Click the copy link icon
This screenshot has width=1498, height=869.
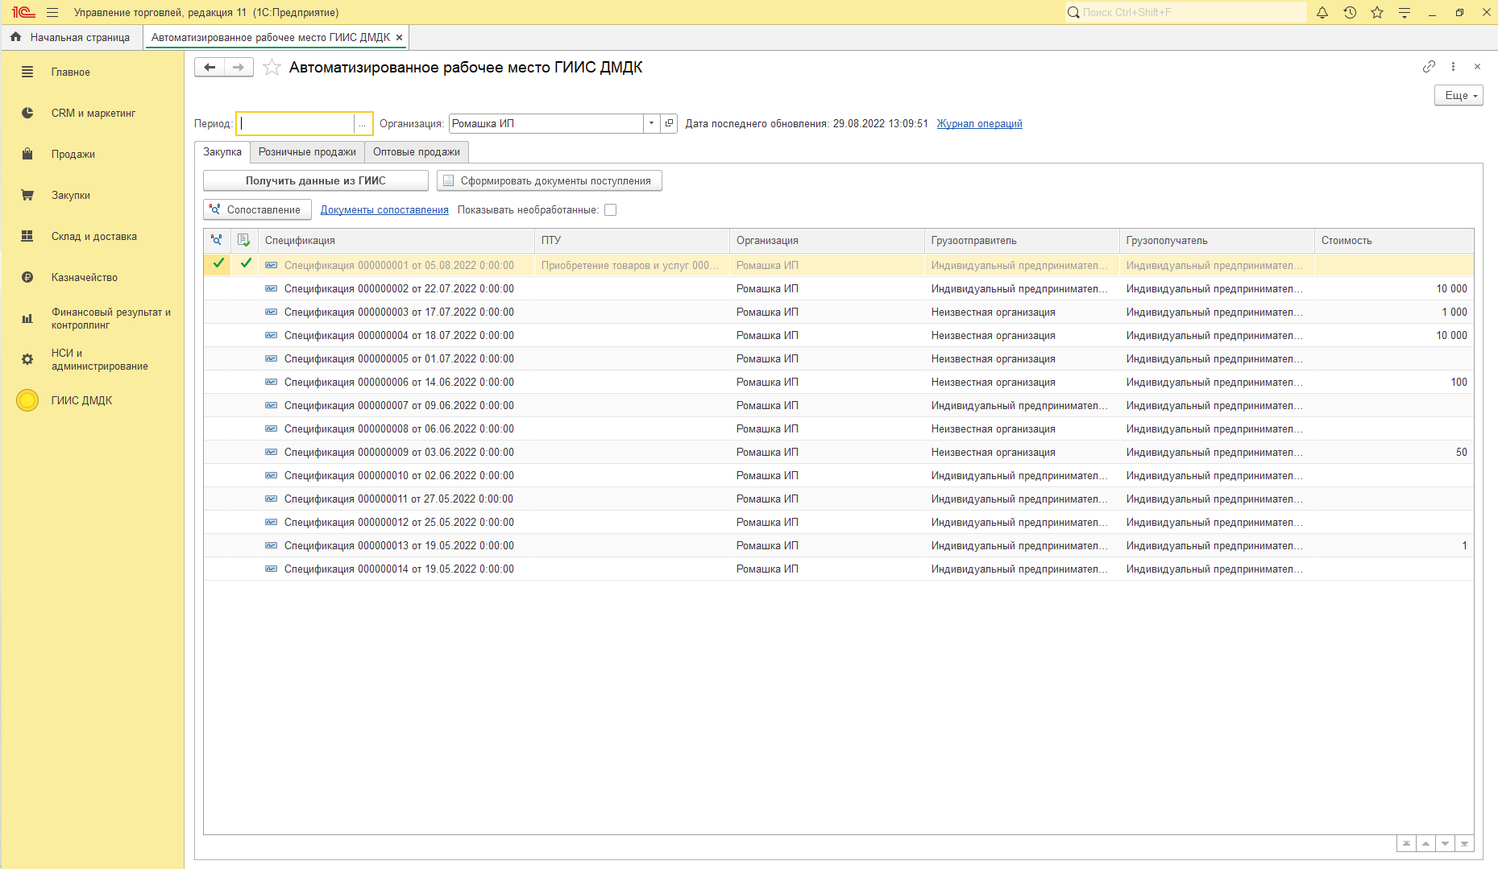pyautogui.click(x=1429, y=67)
